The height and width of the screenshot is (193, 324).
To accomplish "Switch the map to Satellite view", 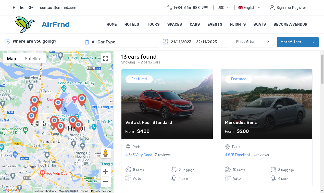I will 33,58.
